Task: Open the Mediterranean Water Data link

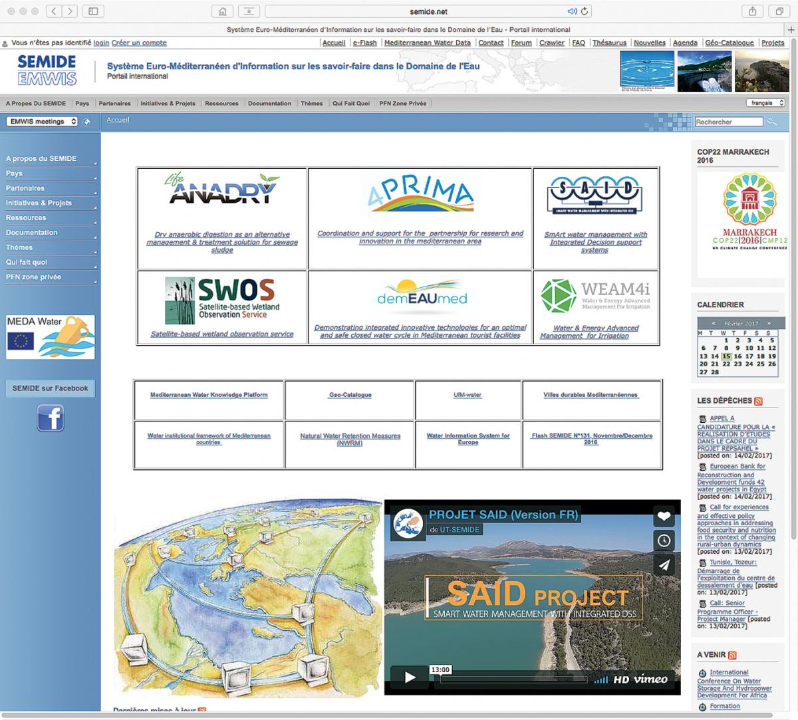Action: (x=428, y=43)
